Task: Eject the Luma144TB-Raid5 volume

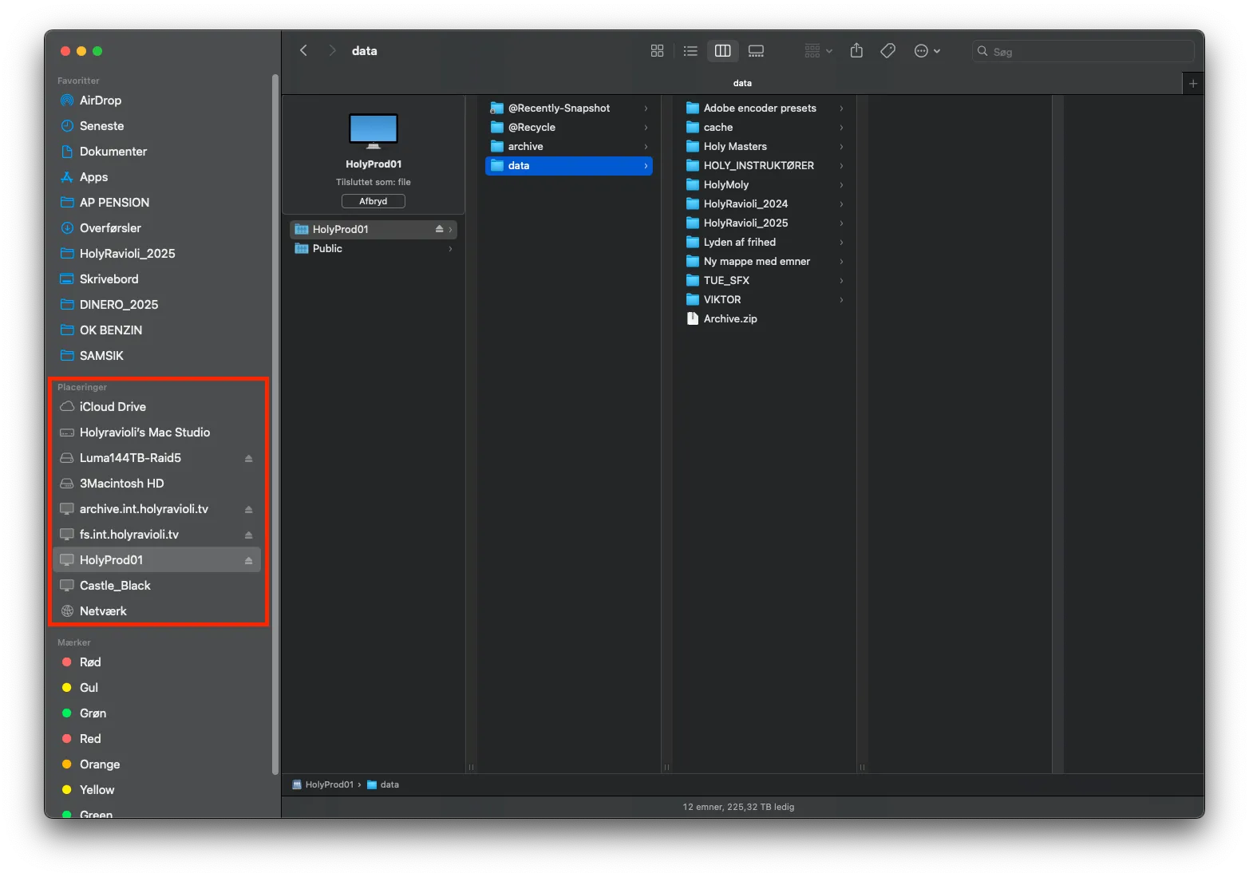Action: pyautogui.click(x=248, y=458)
